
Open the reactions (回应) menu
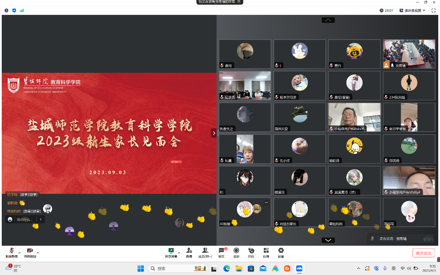click(x=251, y=252)
